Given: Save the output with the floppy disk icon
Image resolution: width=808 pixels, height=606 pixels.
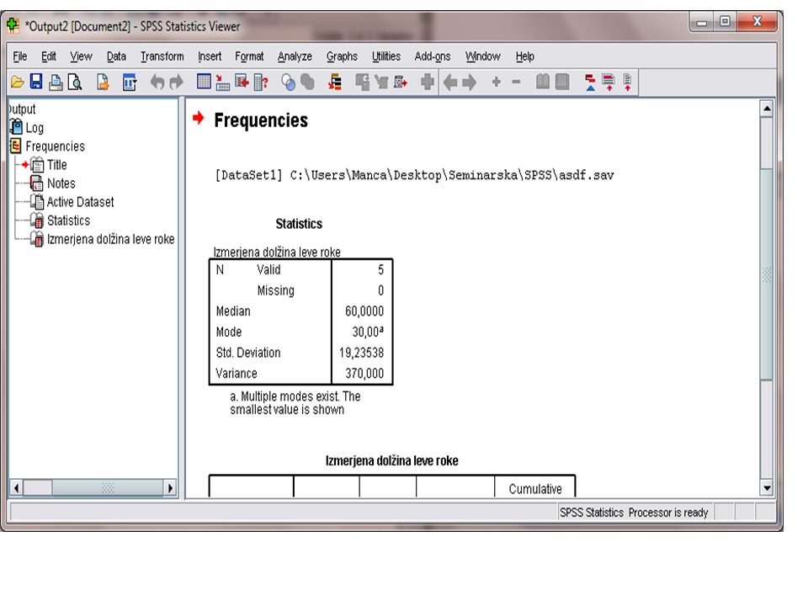Looking at the screenshot, I should 36,82.
